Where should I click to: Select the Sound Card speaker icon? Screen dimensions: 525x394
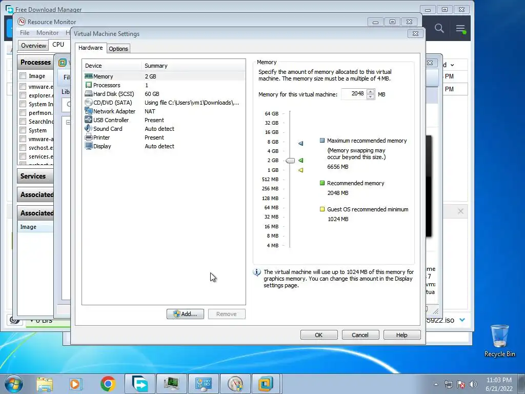(x=88, y=128)
